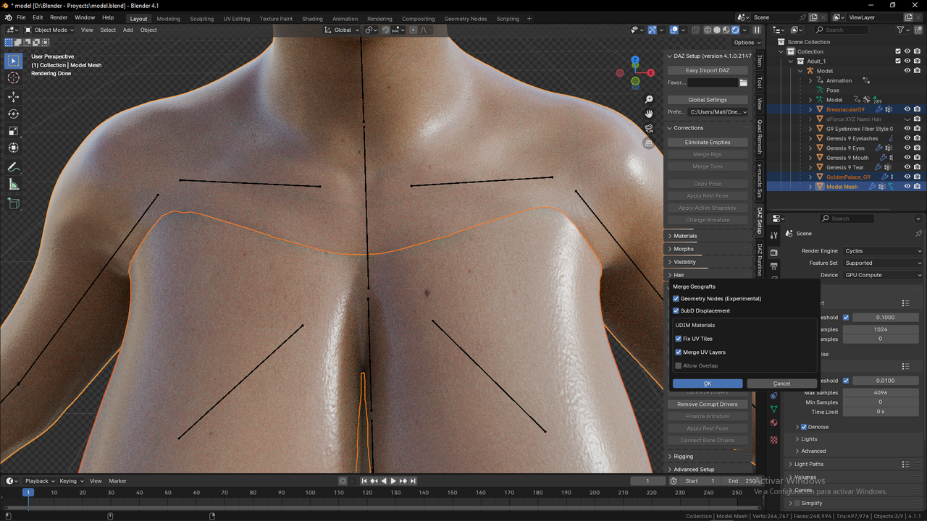Click the viewport pan hand icon
This screenshot has height=521, width=927.
coord(649,114)
